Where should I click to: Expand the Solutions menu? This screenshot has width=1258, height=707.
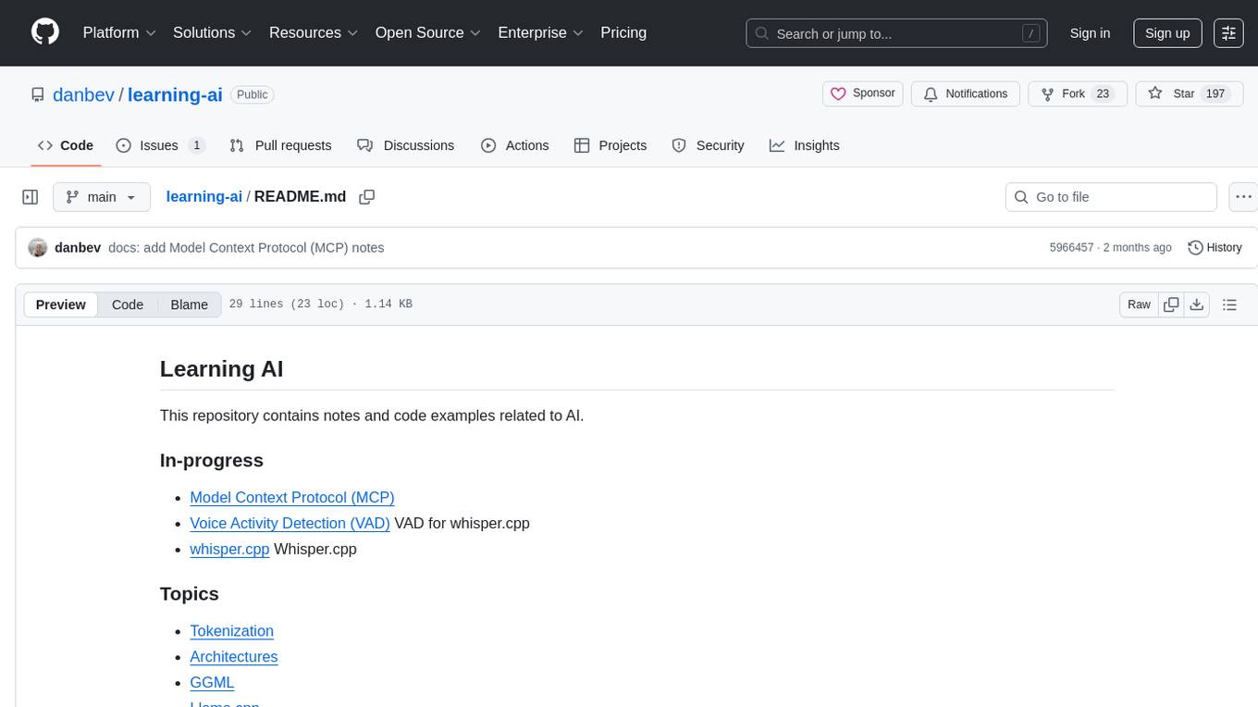pyautogui.click(x=213, y=32)
